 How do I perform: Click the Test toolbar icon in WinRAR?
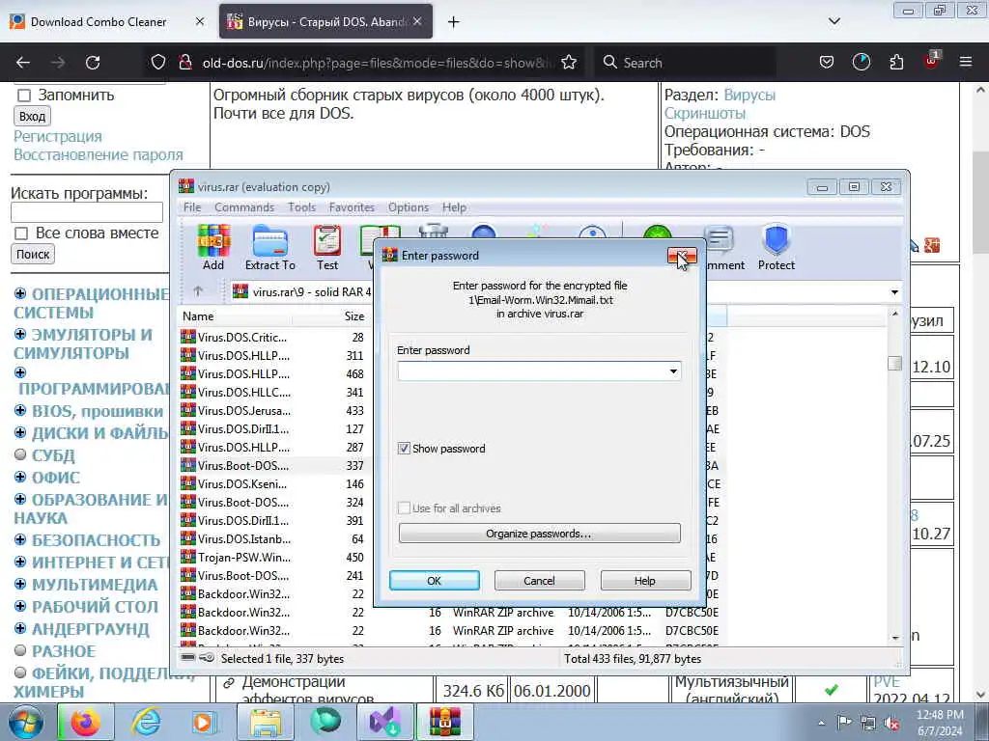(x=327, y=247)
